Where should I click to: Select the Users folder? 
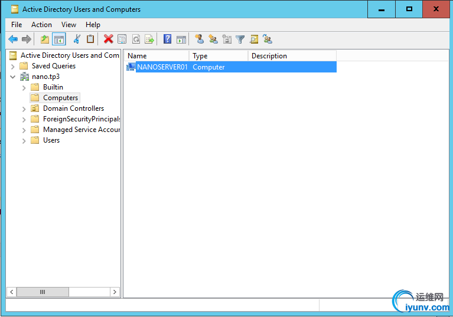[51, 140]
